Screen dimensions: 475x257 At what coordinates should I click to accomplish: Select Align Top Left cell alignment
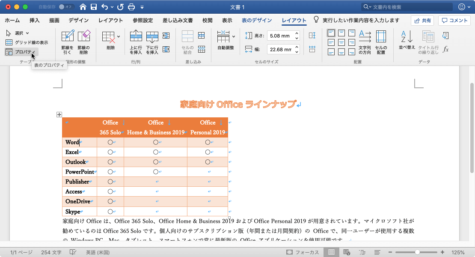331,33
